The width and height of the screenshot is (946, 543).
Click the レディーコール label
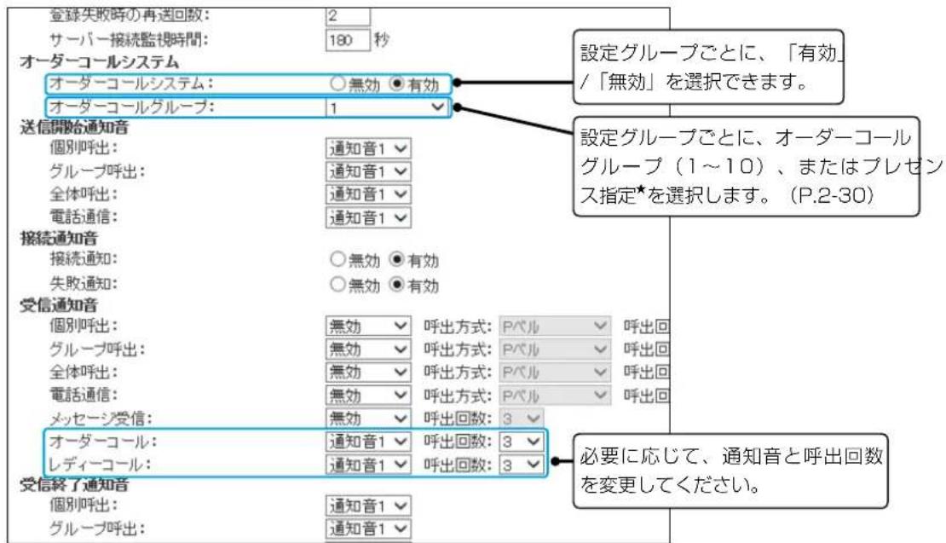100,465
